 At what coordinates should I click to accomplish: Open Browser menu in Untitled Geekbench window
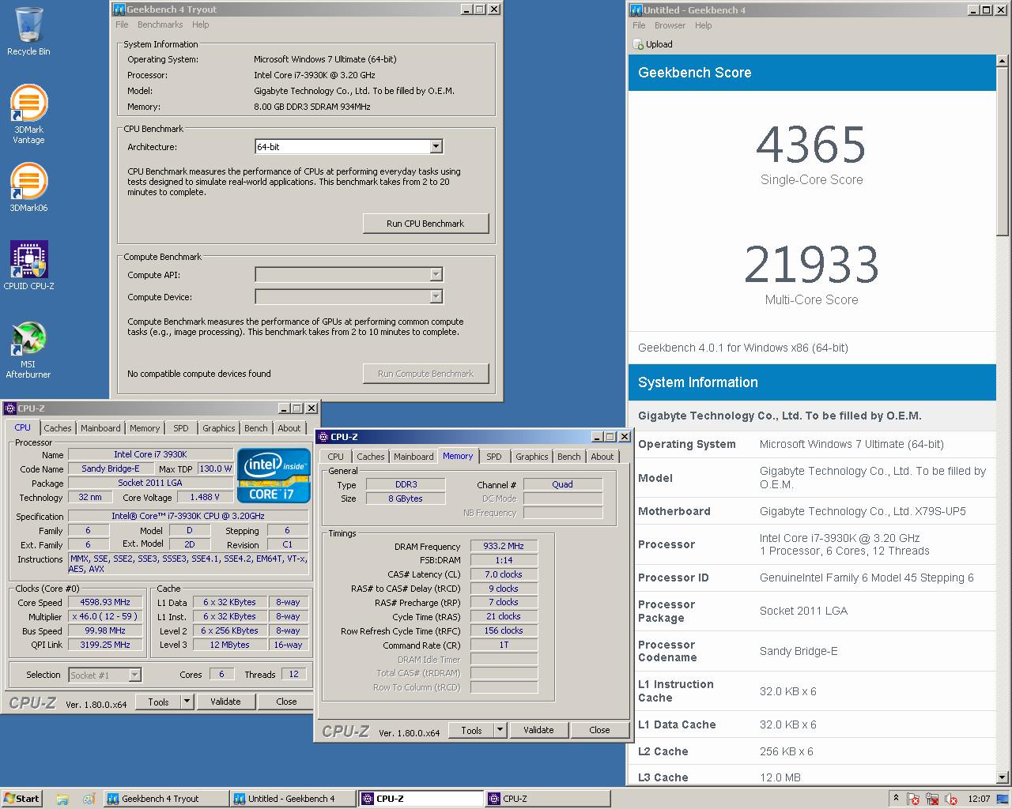pyautogui.click(x=670, y=25)
